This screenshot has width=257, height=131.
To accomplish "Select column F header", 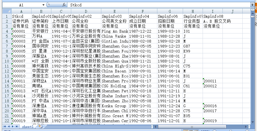I will [143, 11].
